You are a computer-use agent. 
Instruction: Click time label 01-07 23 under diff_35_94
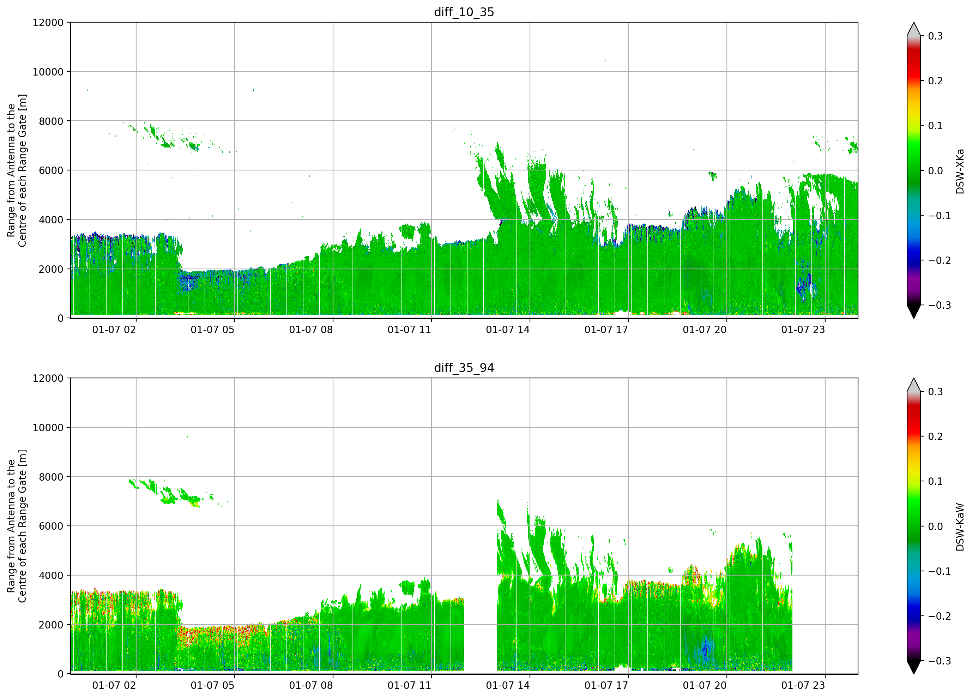(803, 685)
